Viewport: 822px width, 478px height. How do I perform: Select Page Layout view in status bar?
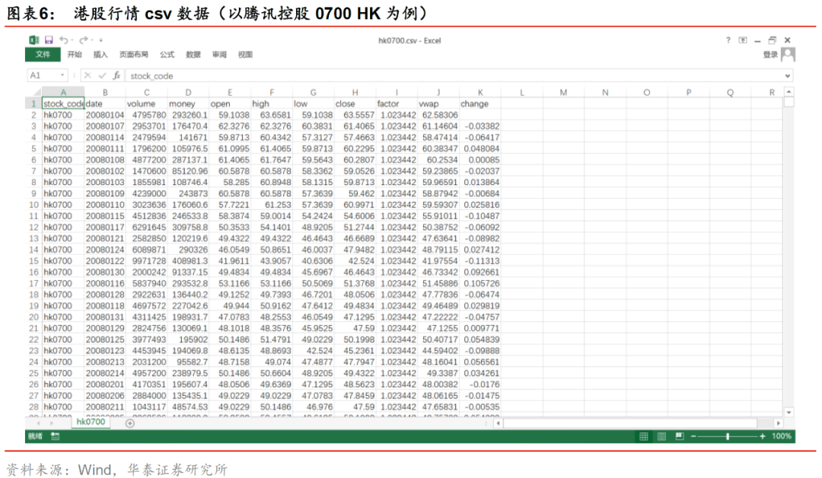click(x=661, y=435)
